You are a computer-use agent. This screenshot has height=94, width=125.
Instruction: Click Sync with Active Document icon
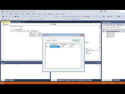tap(114, 25)
